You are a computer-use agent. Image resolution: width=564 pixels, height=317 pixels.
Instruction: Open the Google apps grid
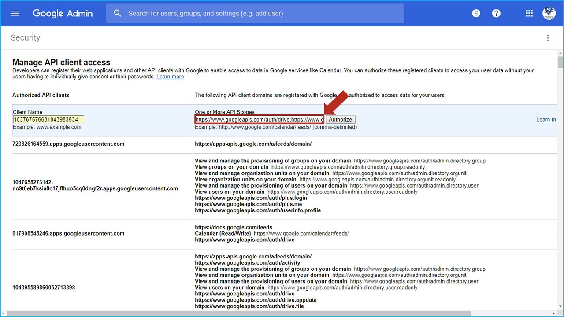tap(529, 13)
